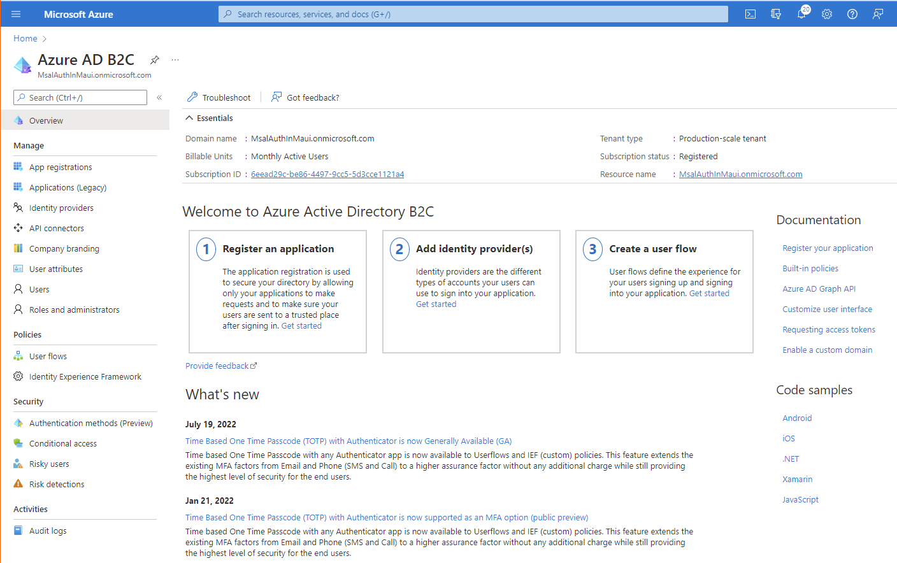Open the notifications bell
Image resolution: width=897 pixels, height=563 pixels.
801,14
